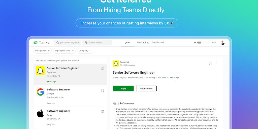Image resolution: width=258 pixels, height=129 pixels.
Task: Select the Senior Software Engineer Snapchat listing title
Action: click(63, 68)
